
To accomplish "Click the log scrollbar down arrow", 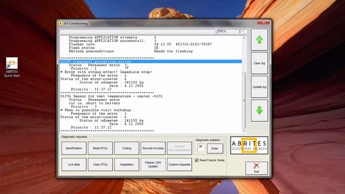I will coord(244,131).
